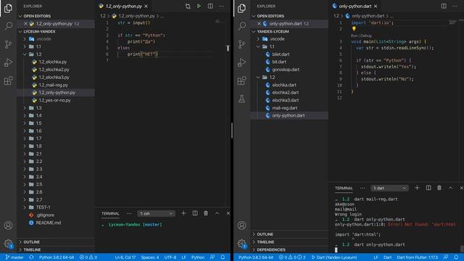Image resolution: width=464 pixels, height=261 pixels.
Task: Run Python file with green play button
Action: (199, 6)
